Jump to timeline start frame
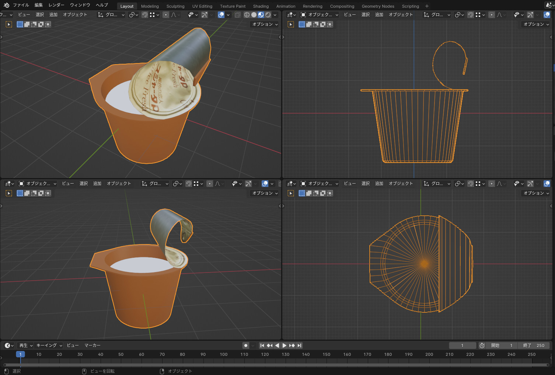 pos(262,346)
